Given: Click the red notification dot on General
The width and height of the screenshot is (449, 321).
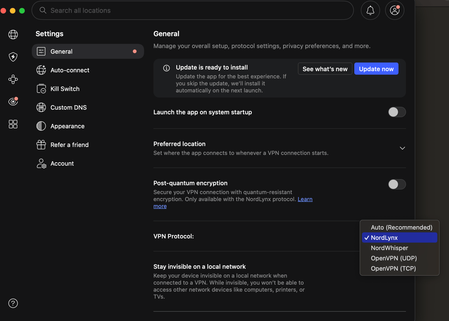Looking at the screenshot, I should 135,52.
